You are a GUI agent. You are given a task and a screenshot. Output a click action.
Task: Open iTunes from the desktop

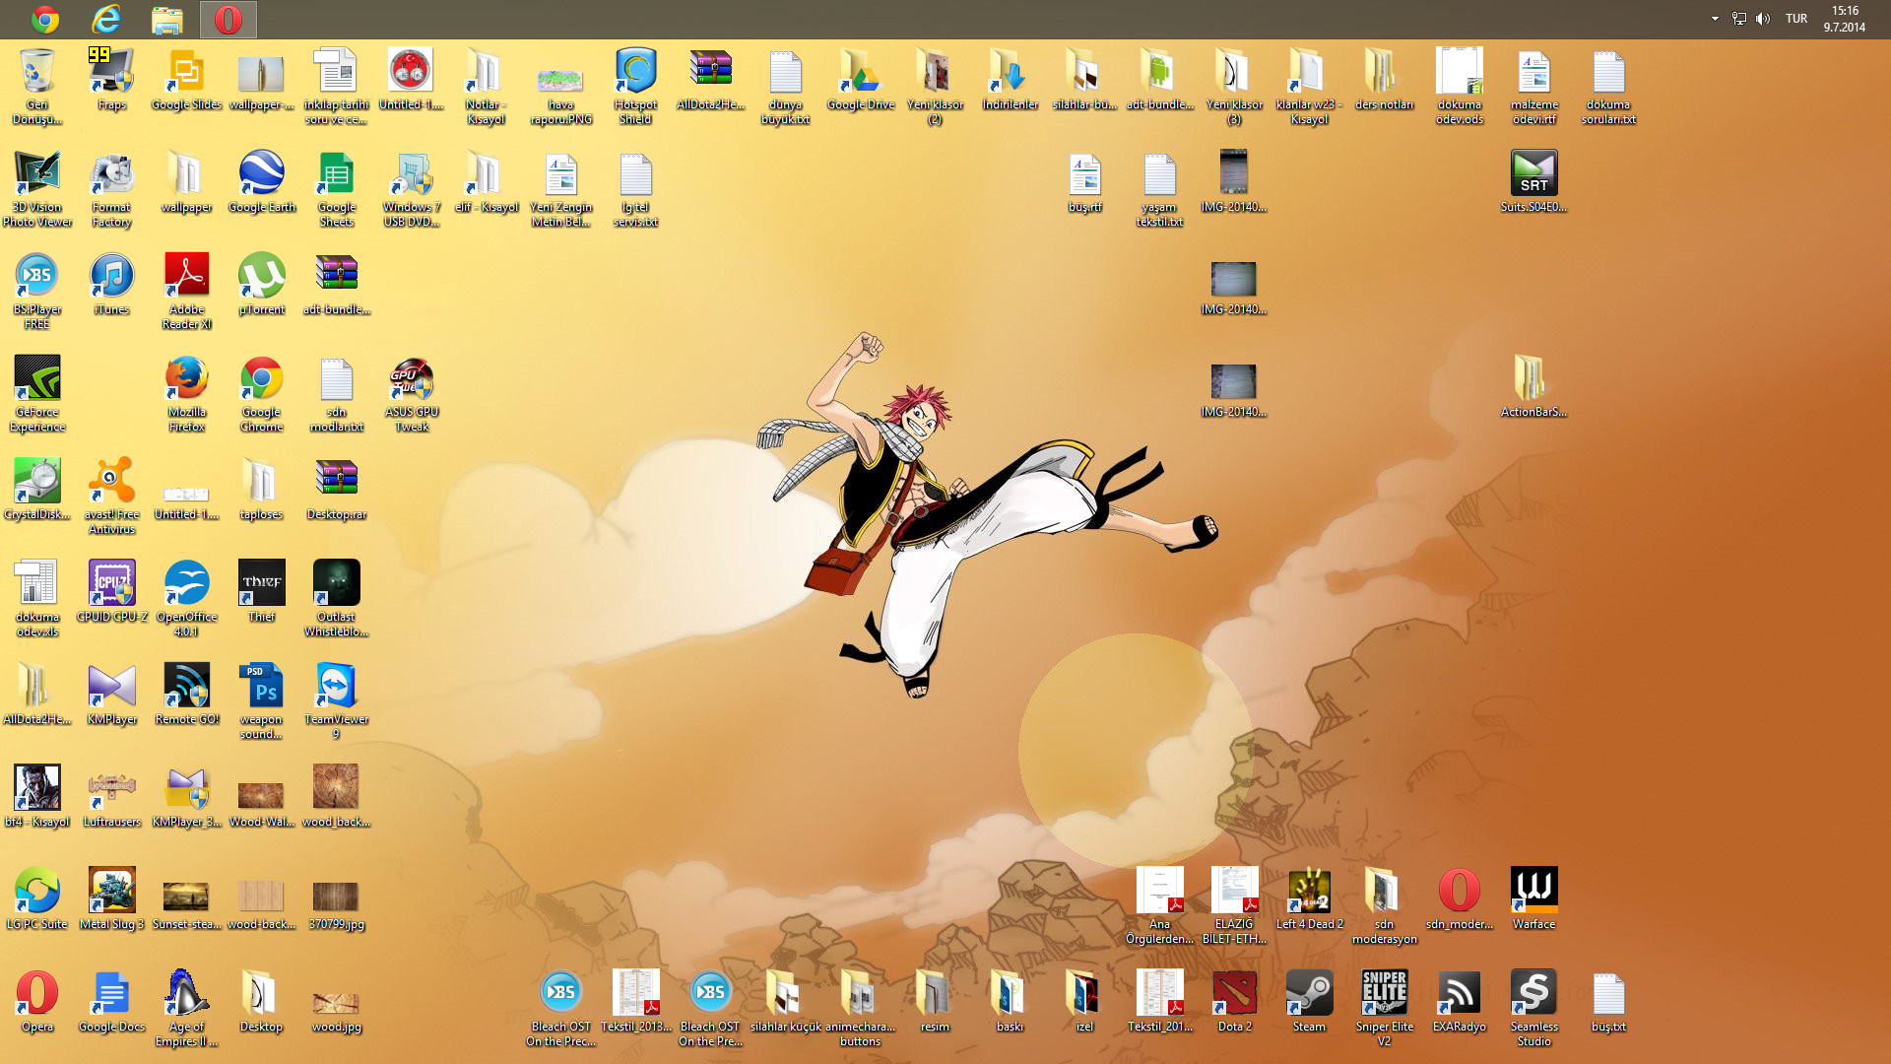pyautogui.click(x=112, y=285)
